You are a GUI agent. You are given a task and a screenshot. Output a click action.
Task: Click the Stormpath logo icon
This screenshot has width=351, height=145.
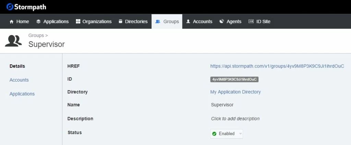coord(10,7)
